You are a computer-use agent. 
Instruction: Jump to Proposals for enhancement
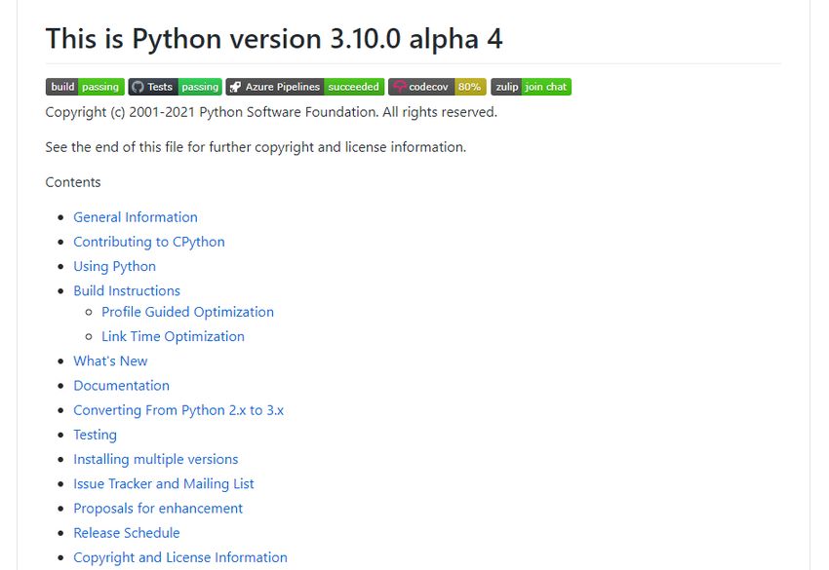(158, 509)
